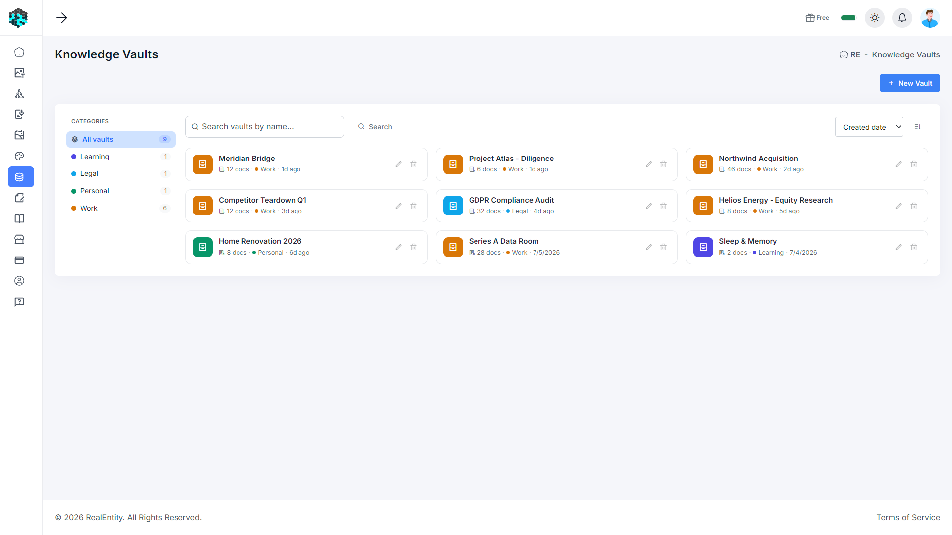Open notifications bell icon
This screenshot has width=952, height=535.
(x=902, y=18)
